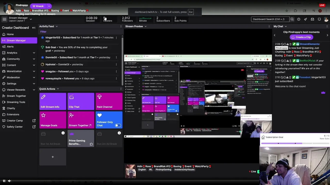Open the whispers chat bubble icon
330x185 pixels.
(x=319, y=19)
